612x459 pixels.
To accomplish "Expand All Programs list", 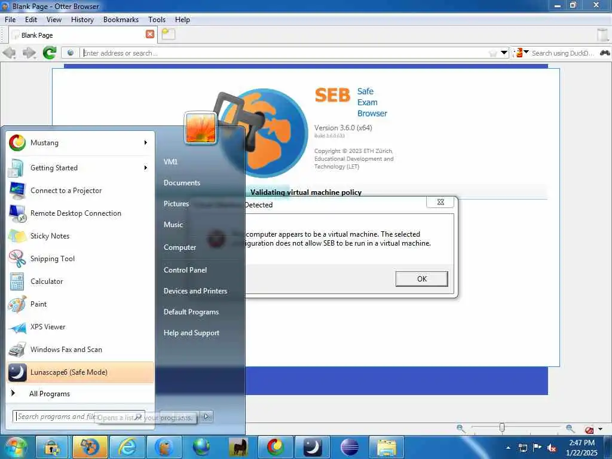I will point(80,393).
